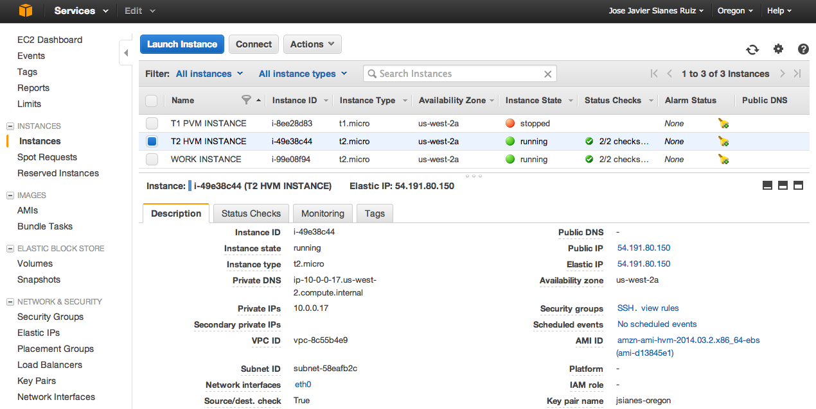
Task: Open the Actions dropdown
Action: click(312, 44)
